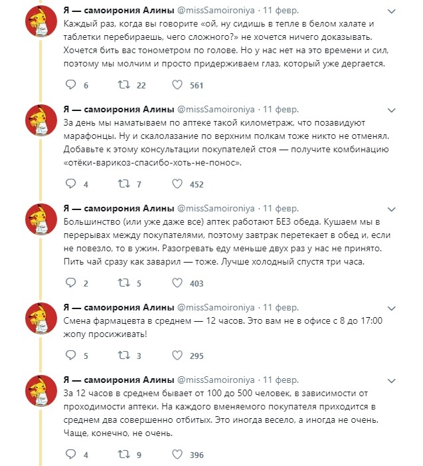Open avatar of the last tweet
Screen dimensions: 423x466
click(40, 393)
